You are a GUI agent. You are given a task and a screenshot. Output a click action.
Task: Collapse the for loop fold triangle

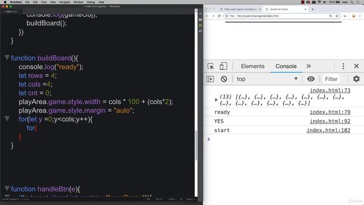tap(7, 118)
